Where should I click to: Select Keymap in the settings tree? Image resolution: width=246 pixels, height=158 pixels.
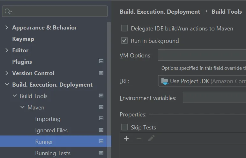click(x=23, y=39)
